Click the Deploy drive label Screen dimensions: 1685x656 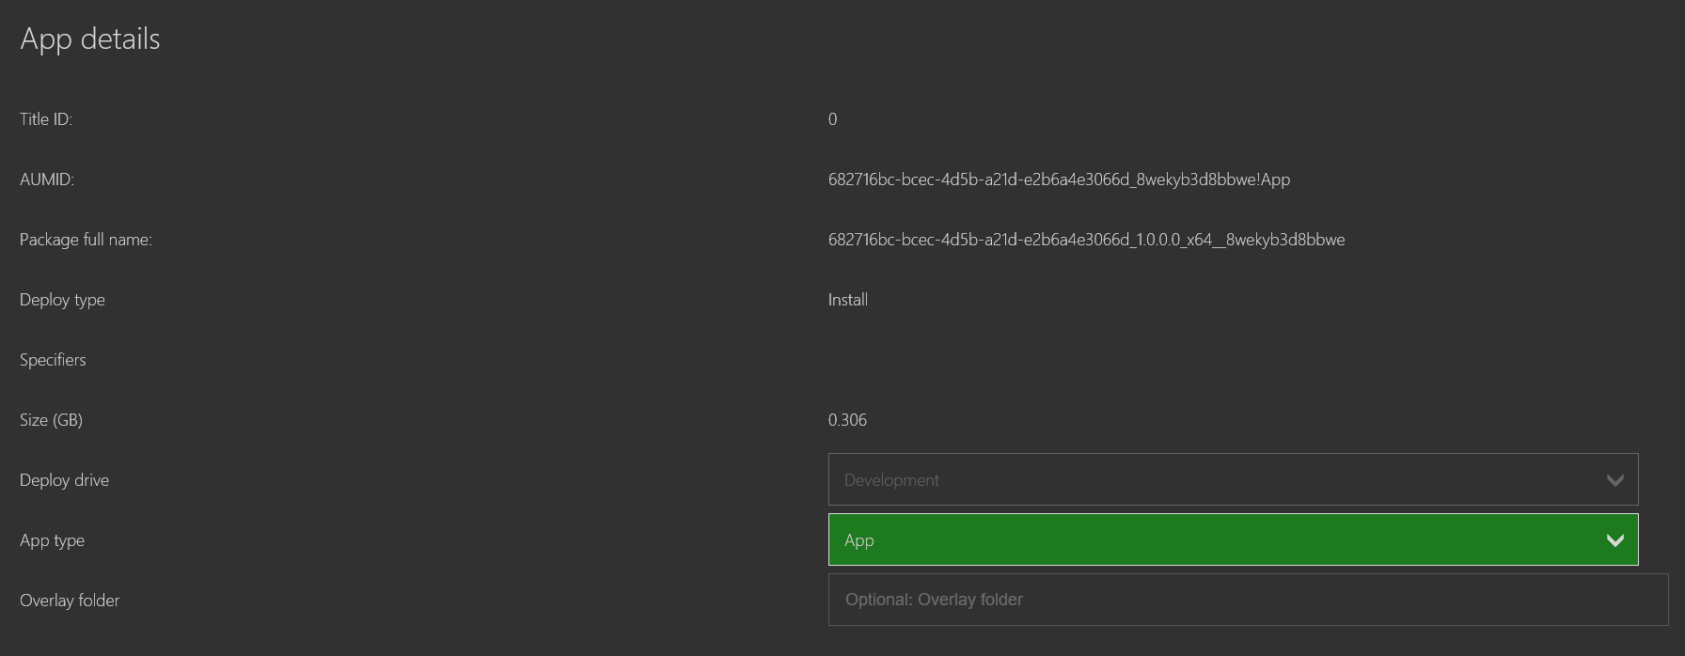click(64, 480)
